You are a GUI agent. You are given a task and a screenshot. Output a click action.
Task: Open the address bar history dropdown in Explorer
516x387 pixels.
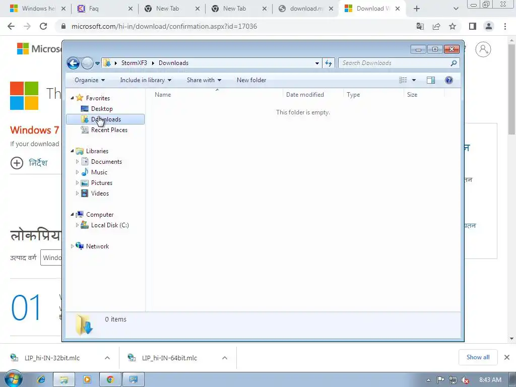coord(317,63)
